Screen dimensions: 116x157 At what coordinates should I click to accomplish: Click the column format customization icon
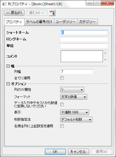(52, 13)
